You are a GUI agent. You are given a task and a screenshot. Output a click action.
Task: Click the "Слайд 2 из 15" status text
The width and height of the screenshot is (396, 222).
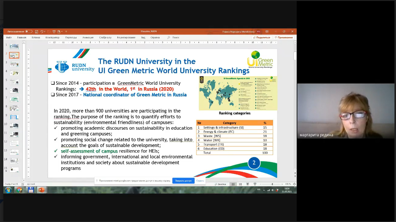11,184
